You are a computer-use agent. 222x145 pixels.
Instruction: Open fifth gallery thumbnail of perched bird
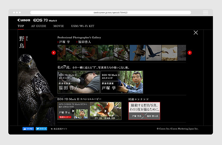pyautogui.click(x=122, y=53)
